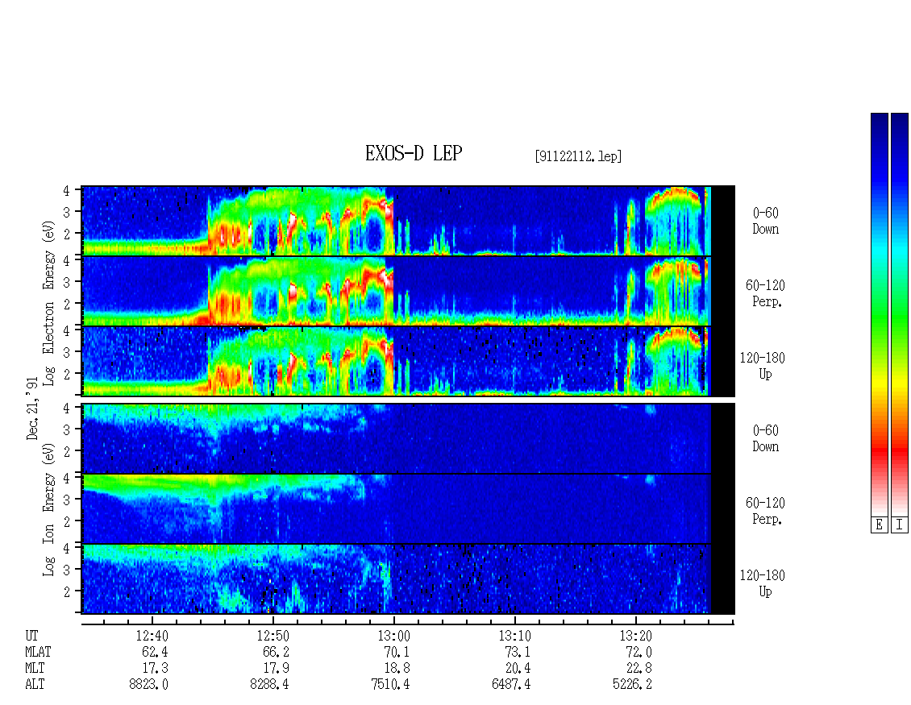Click the Dec. 21, '91 date label

[32, 408]
